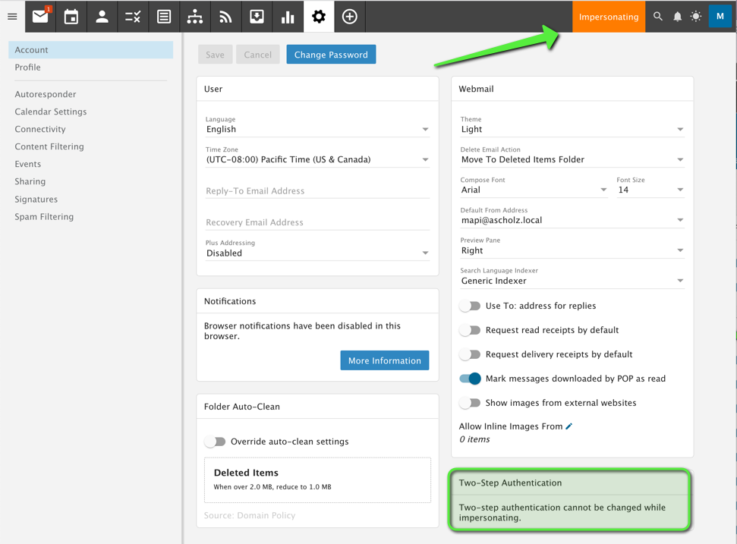Expand the Language dropdown
The height and width of the screenshot is (544, 737).
(317, 130)
